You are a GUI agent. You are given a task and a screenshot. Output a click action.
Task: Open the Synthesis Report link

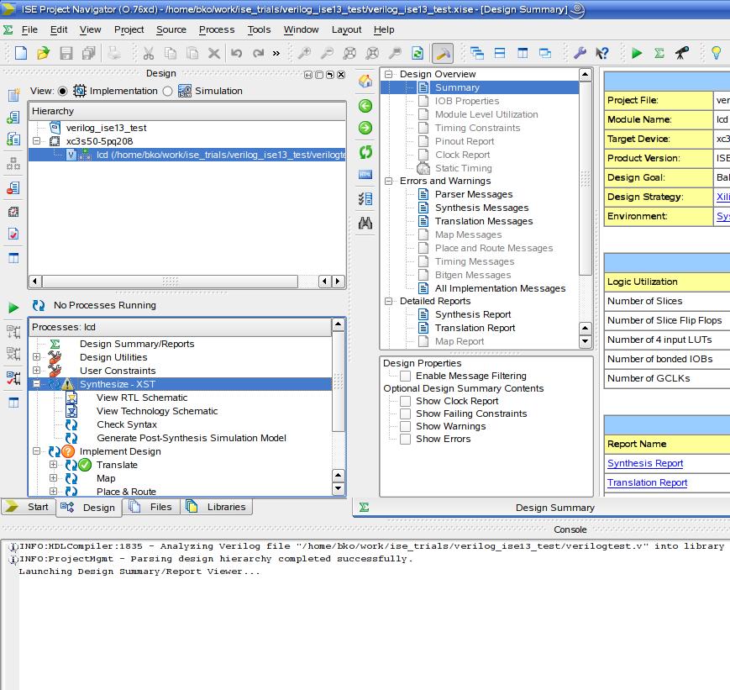coord(645,463)
